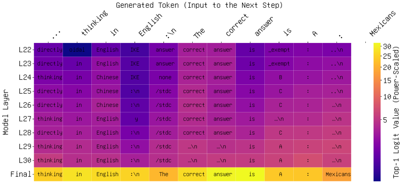Viewport: 401px width, 182px height.
Task: Click the '_exempt' cell in row L23
Action: coord(279,64)
